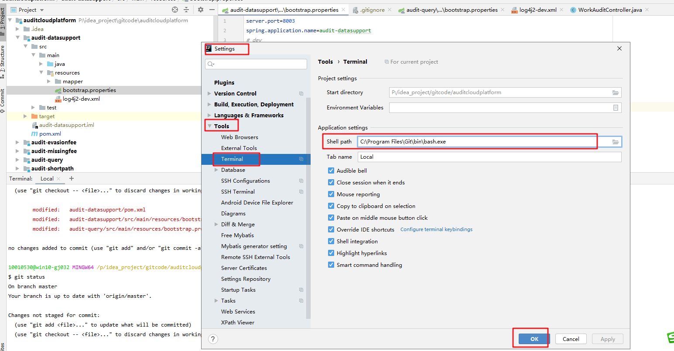Expand the mapper folder in project tree
Viewport: 674px width, 351px height.
49,82
